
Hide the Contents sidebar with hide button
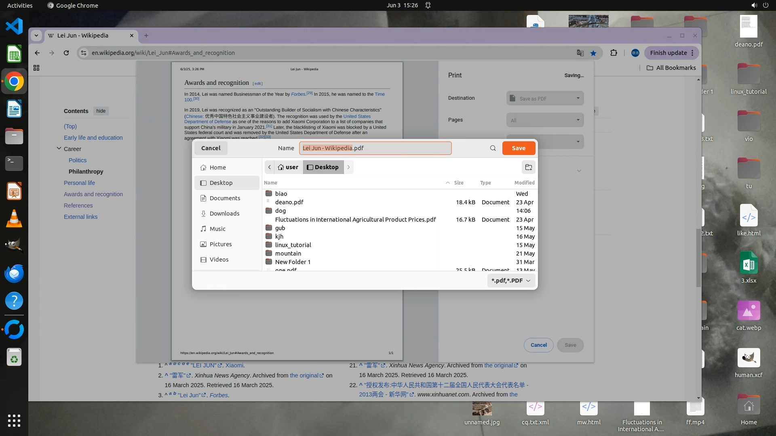click(x=101, y=111)
